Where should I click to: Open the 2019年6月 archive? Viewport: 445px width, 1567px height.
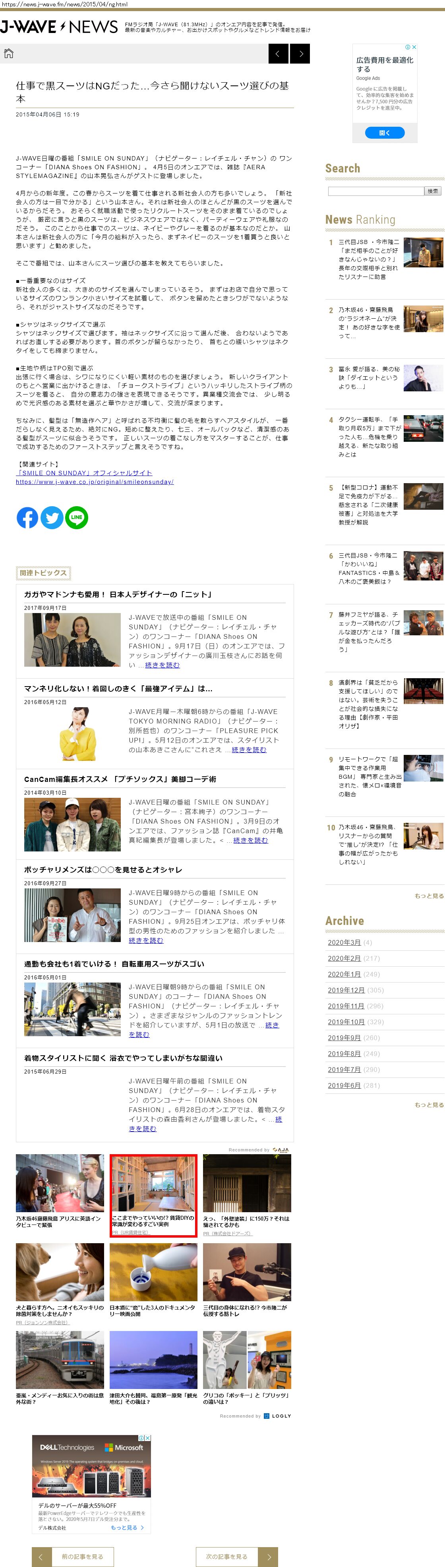click(x=344, y=1085)
